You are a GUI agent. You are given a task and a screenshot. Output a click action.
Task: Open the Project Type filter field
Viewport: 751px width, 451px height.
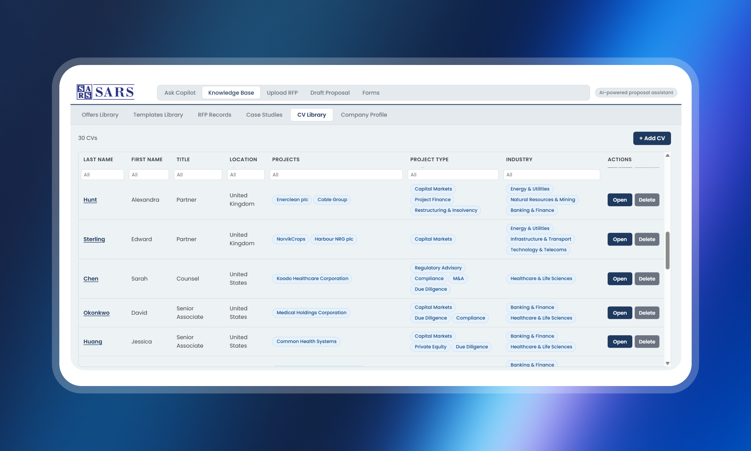coord(453,175)
